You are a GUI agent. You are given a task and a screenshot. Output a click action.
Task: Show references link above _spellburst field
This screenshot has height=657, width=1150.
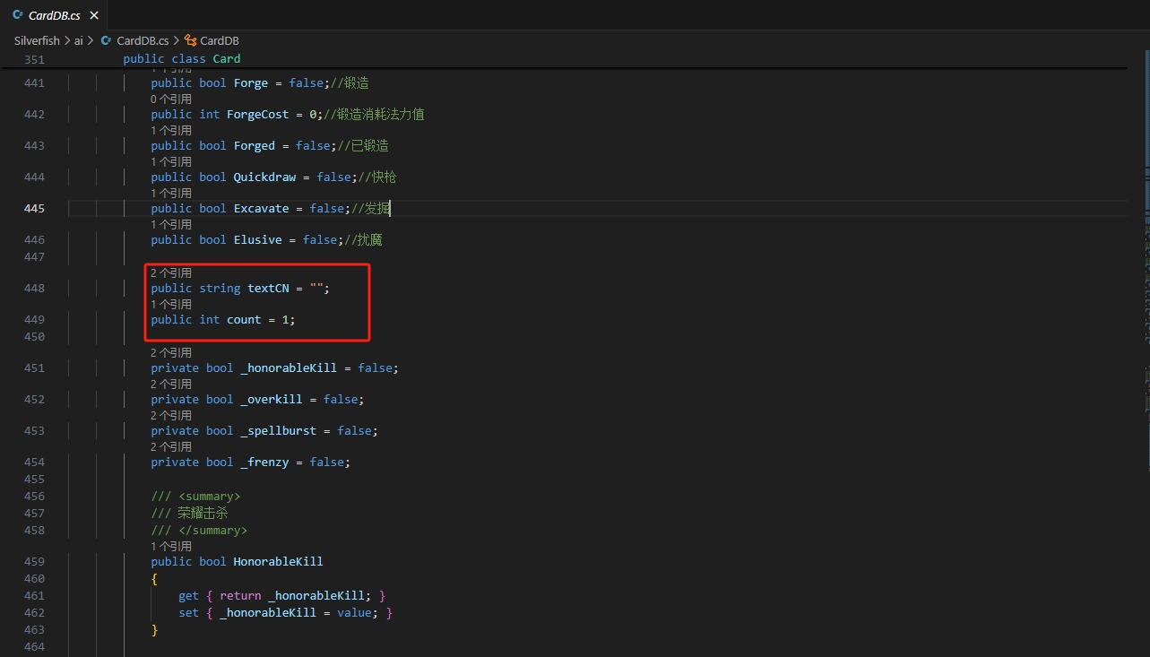point(171,415)
